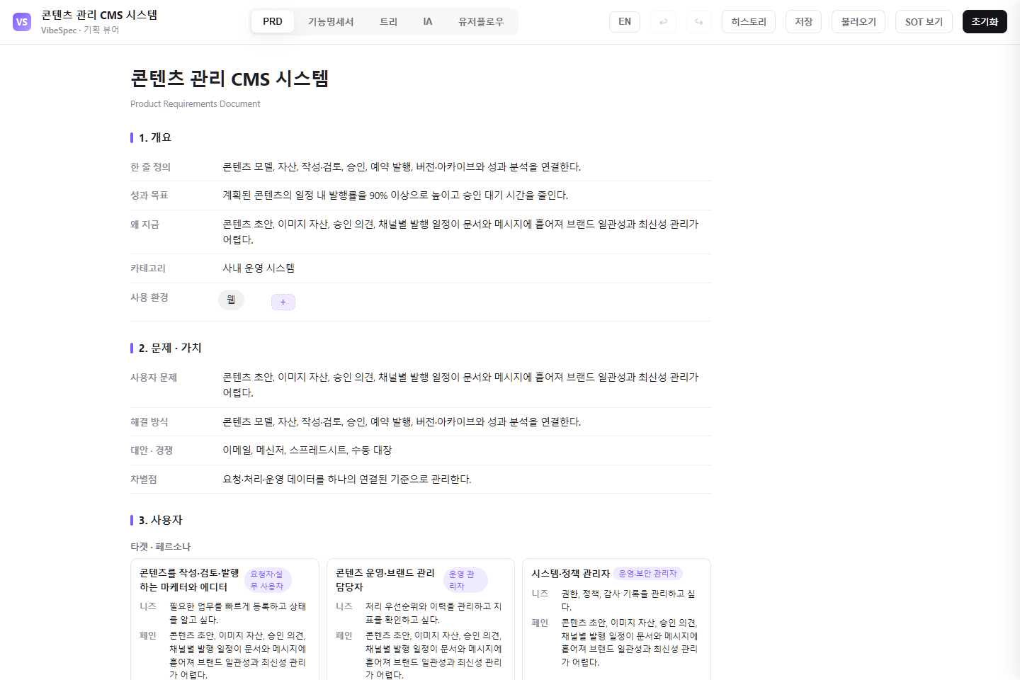Click the 운영·보안 관리자 persona tag

(x=648, y=574)
